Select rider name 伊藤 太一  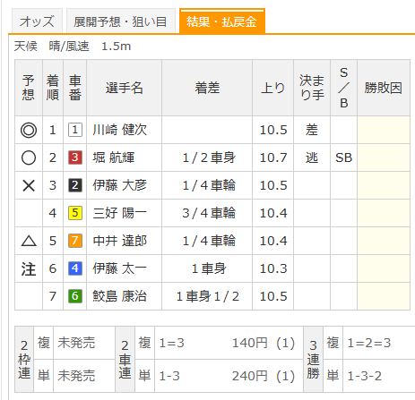120,268
